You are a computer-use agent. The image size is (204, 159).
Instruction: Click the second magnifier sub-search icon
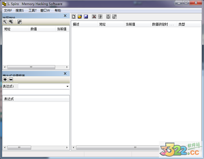pyautogui.click(x=11, y=22)
